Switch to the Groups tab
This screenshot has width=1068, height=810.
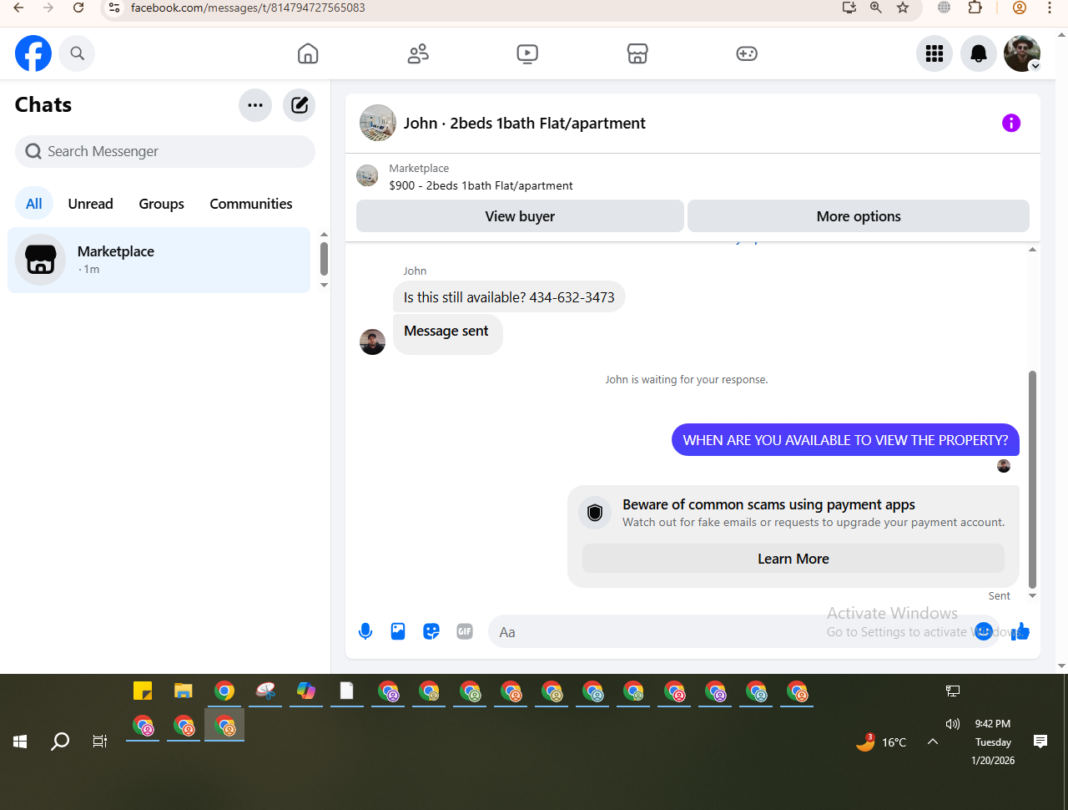[162, 204]
